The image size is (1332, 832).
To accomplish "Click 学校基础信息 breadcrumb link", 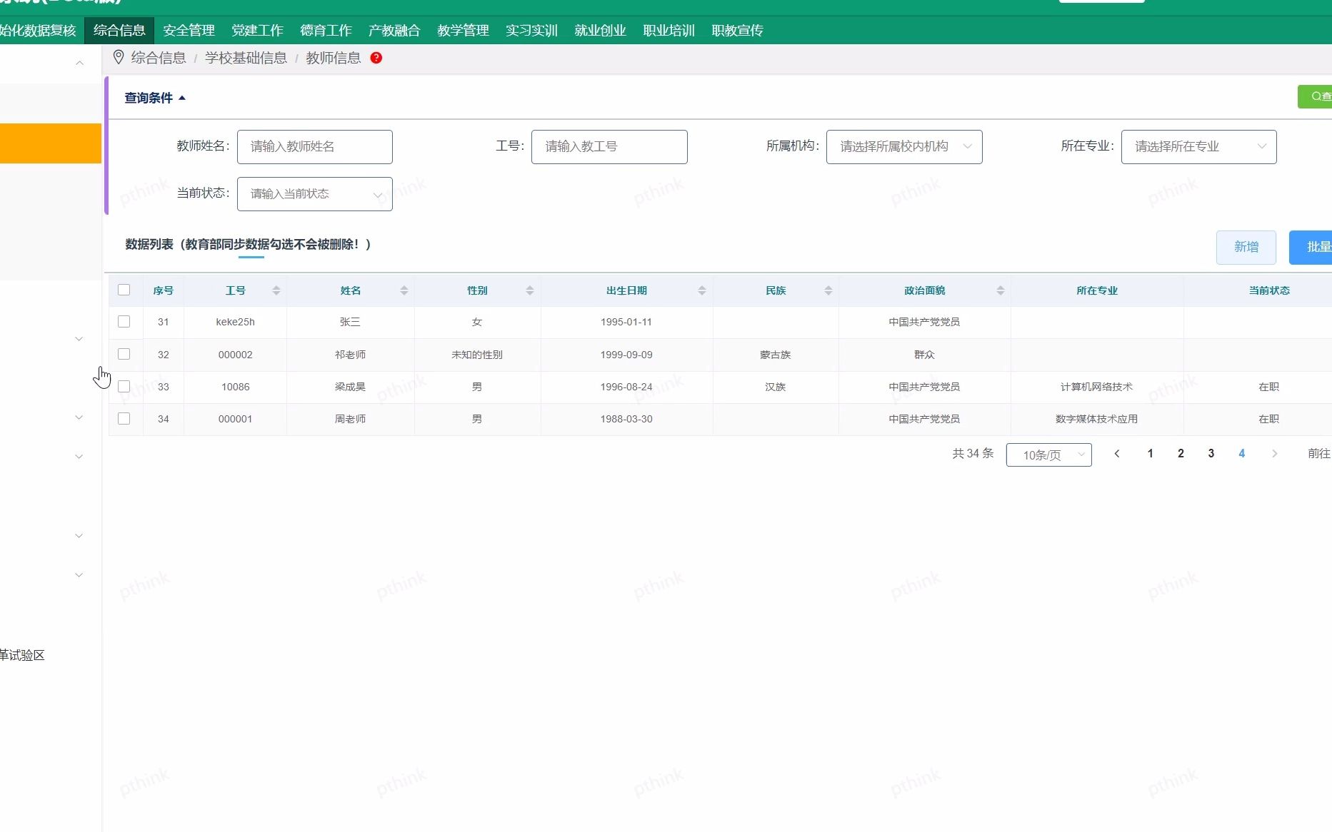I will (246, 58).
